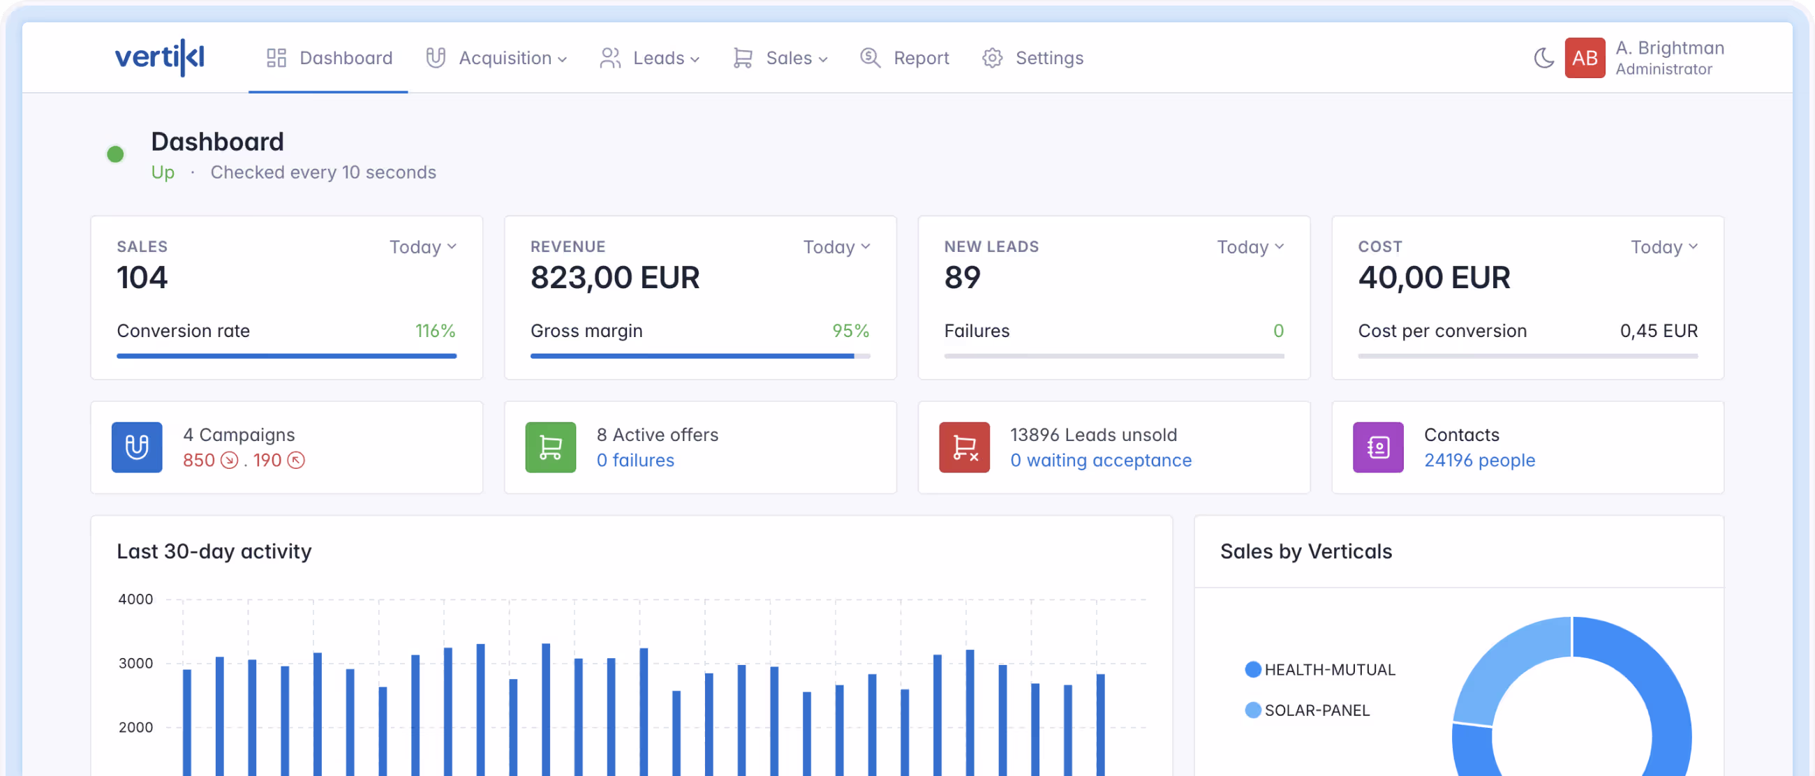The width and height of the screenshot is (1815, 776).
Task: Click the 13896 Leads unsold title
Action: point(1093,435)
